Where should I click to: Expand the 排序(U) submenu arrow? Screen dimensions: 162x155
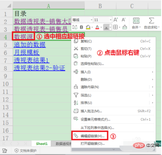point(153,103)
